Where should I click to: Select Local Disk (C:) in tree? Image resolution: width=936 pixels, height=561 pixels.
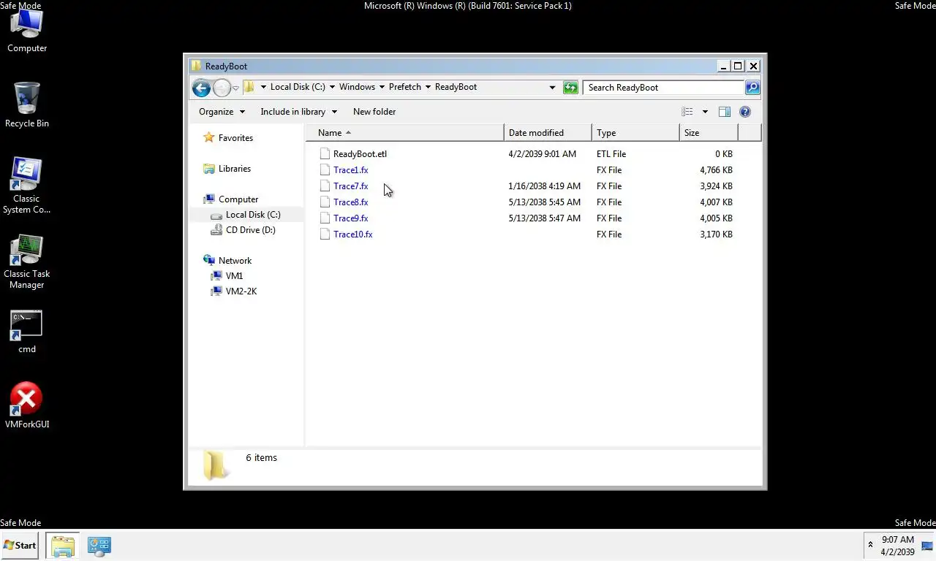(253, 215)
